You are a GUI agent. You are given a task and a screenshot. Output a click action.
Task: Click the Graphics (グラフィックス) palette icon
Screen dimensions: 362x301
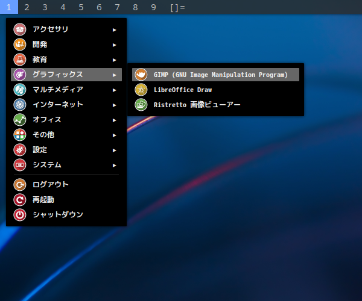click(x=20, y=75)
